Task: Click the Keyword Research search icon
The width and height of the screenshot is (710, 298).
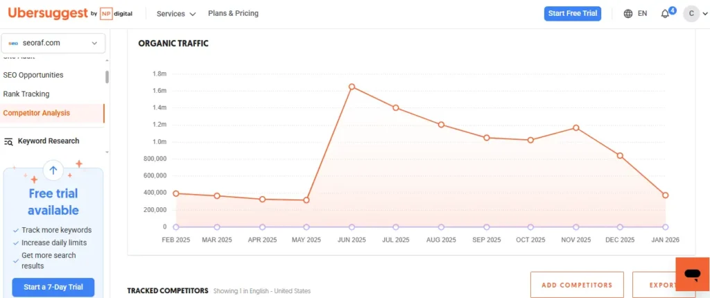Action: 8,141
